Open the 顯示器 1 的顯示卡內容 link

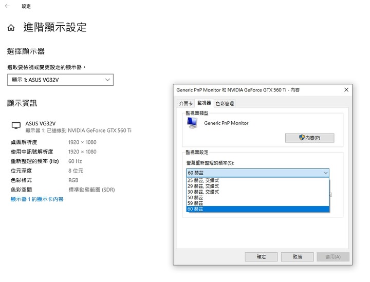pos(37,199)
